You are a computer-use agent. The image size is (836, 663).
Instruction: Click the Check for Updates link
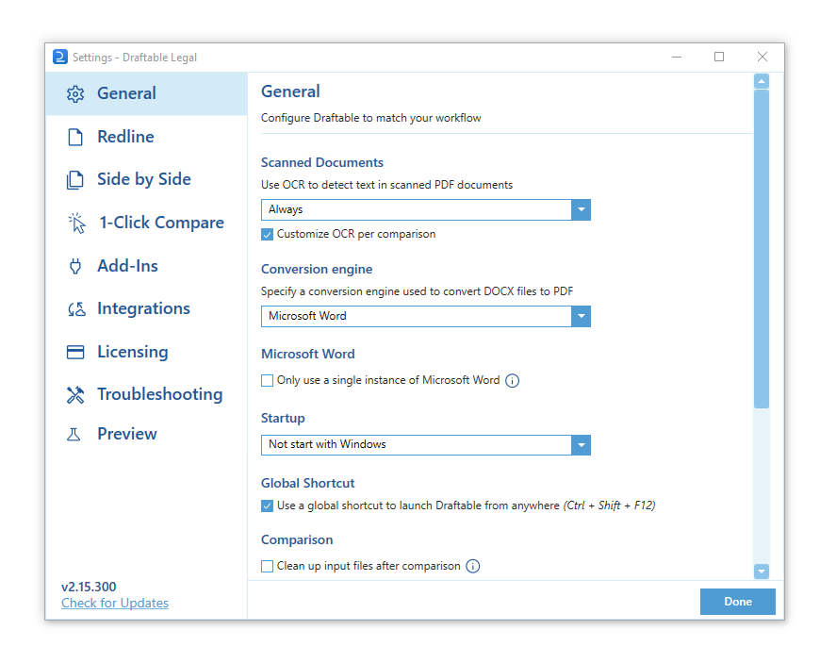(x=115, y=604)
